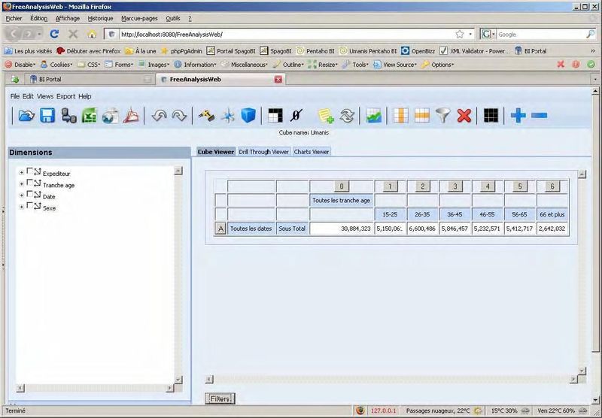Click the blue plus toolbar icon
The image size is (602, 418).
tap(518, 115)
